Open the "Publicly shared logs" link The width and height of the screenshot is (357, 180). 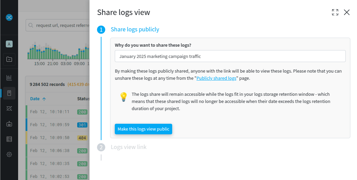(216, 78)
